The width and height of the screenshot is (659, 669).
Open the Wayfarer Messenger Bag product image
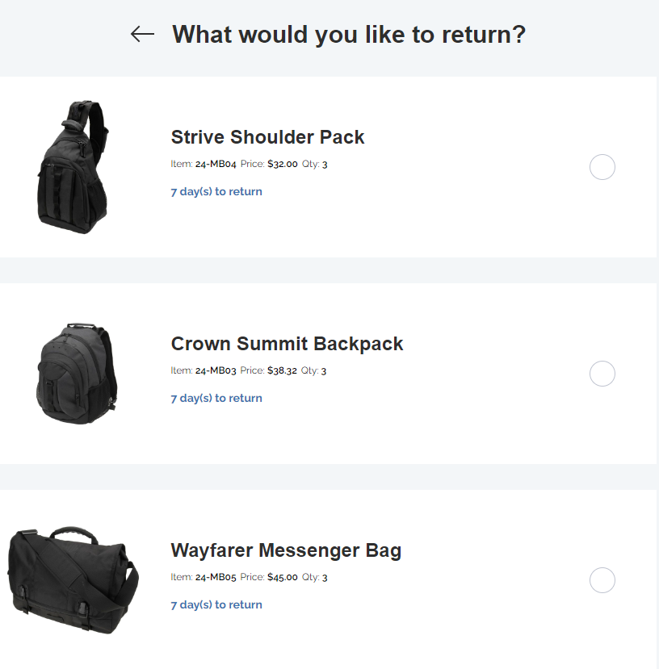point(73,580)
